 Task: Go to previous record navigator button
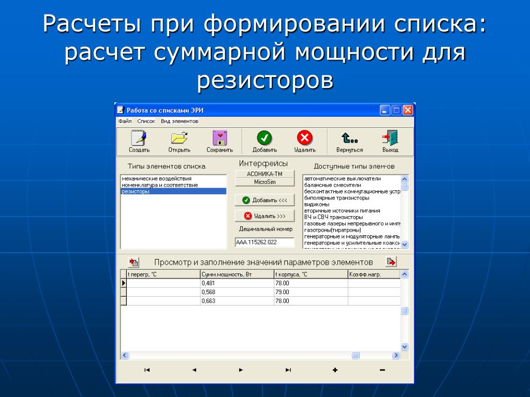(194, 370)
